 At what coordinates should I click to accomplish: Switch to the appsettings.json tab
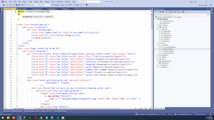tap(37, 9)
